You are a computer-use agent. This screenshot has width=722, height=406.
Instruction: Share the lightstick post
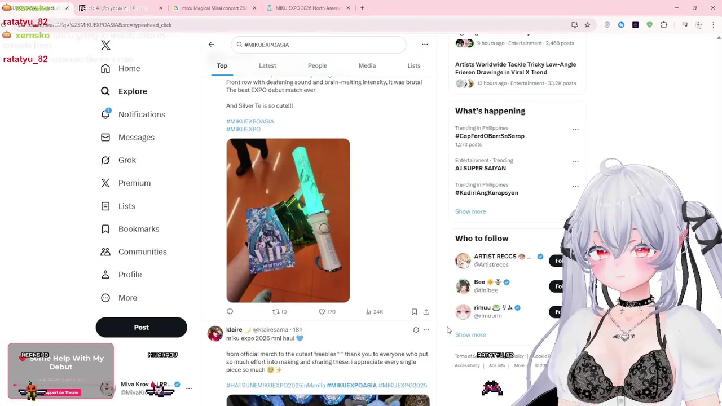click(426, 311)
